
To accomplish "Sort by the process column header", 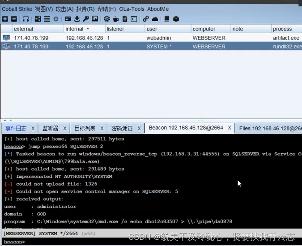I will [x=287, y=29].
